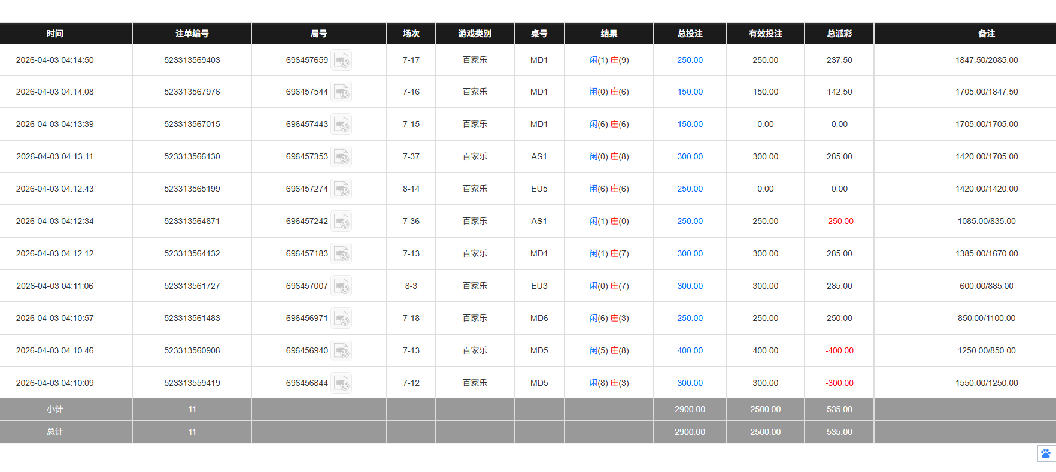Click the 时间 column header

55,34
